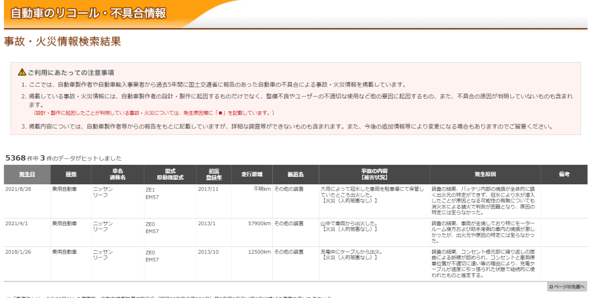Sort the table by 発生日 column header
The width and height of the screenshot is (589, 298).
click(27, 174)
